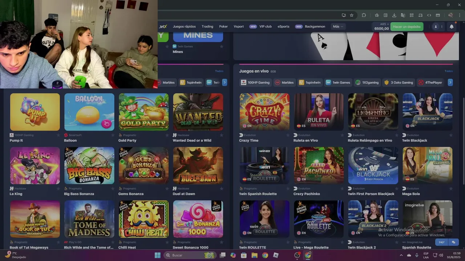
Task: Open the Sweet Bonanza 1000 game
Action: coord(198,219)
